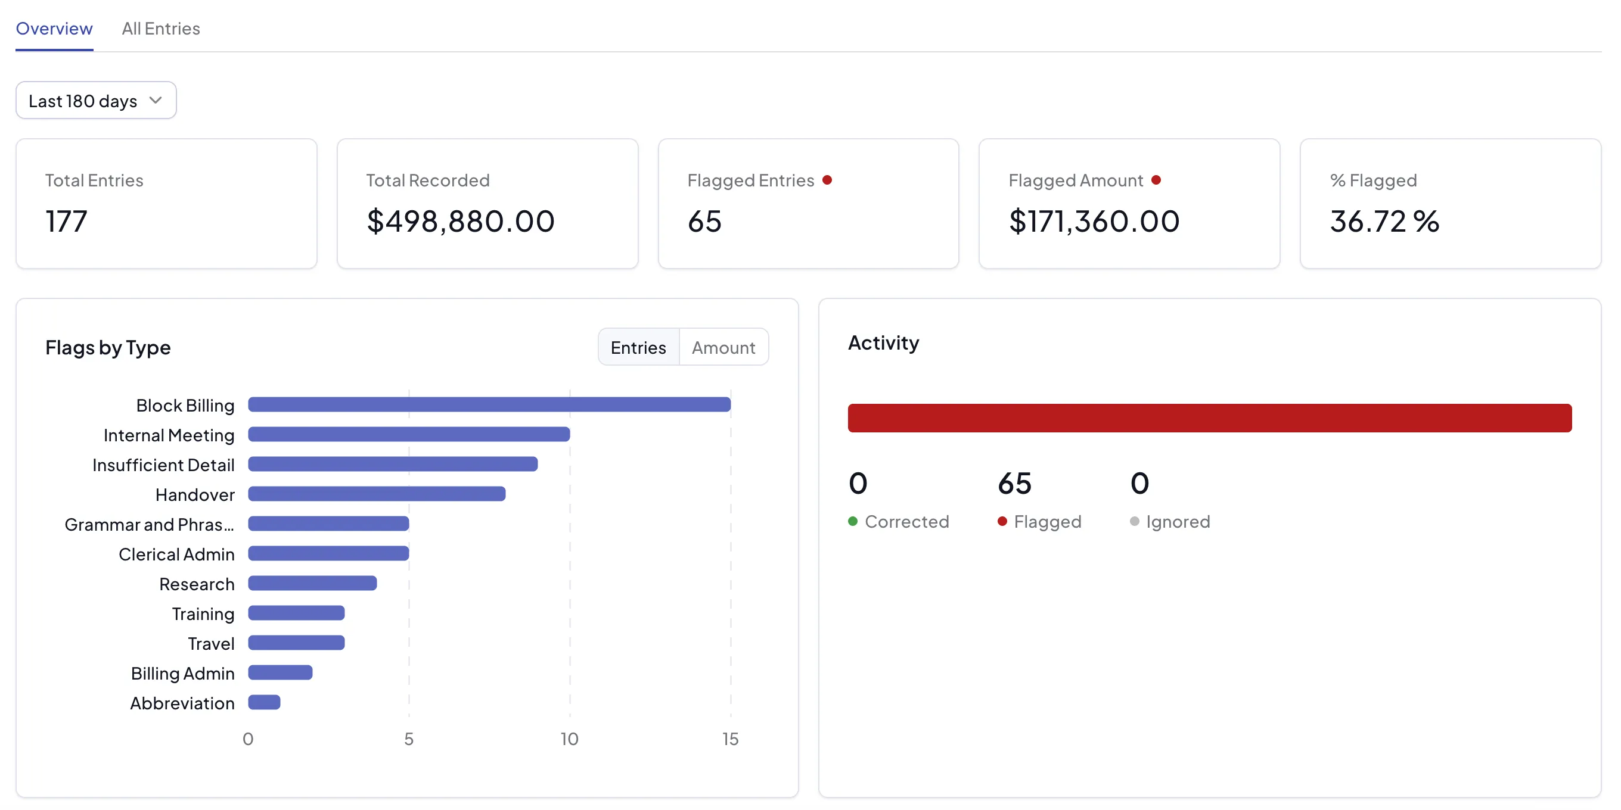This screenshot has height=810, width=1621.
Task: Click the red Activity progress bar
Action: click(x=1209, y=418)
